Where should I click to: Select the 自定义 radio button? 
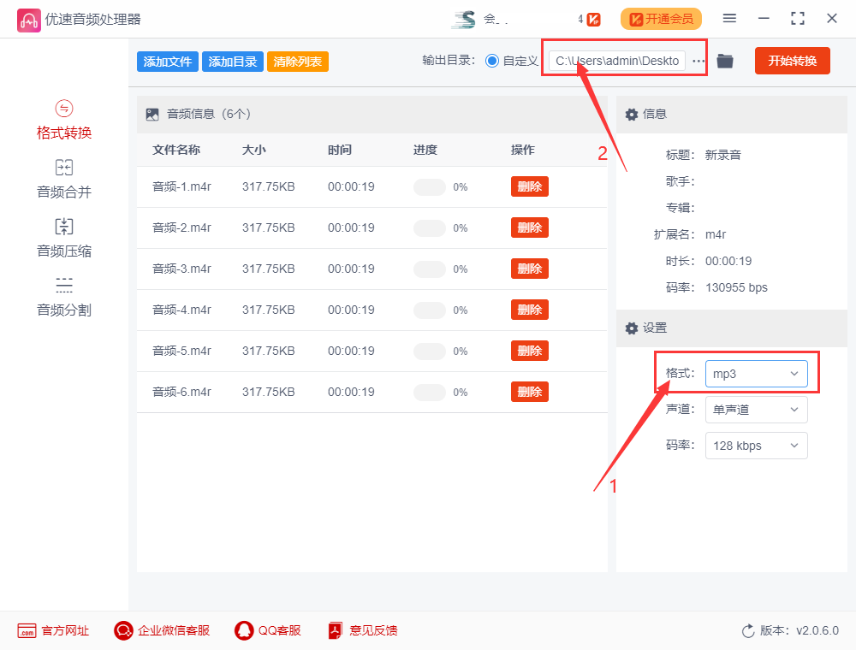tap(492, 61)
